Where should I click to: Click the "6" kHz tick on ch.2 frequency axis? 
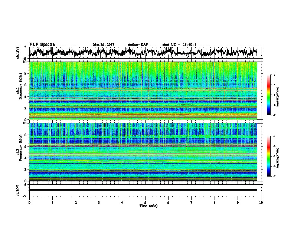pos(26,146)
